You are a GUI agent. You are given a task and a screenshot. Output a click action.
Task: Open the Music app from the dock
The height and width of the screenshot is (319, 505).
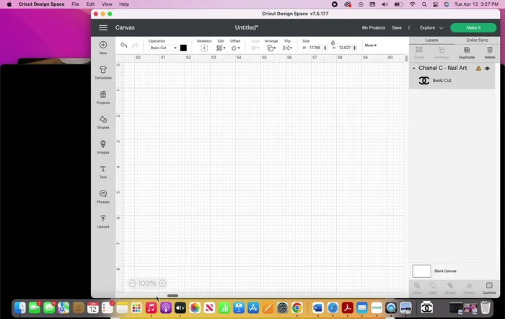151,308
